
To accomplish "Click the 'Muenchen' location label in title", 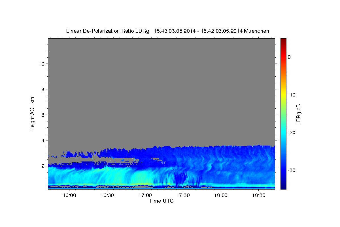I will 257,31.
